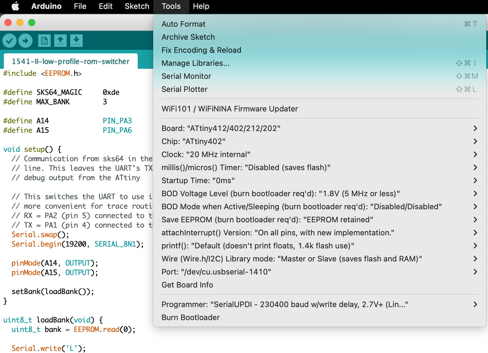This screenshot has height=353, width=488.
Task: Expand the Save EEPROM submenu
Action: (320, 220)
